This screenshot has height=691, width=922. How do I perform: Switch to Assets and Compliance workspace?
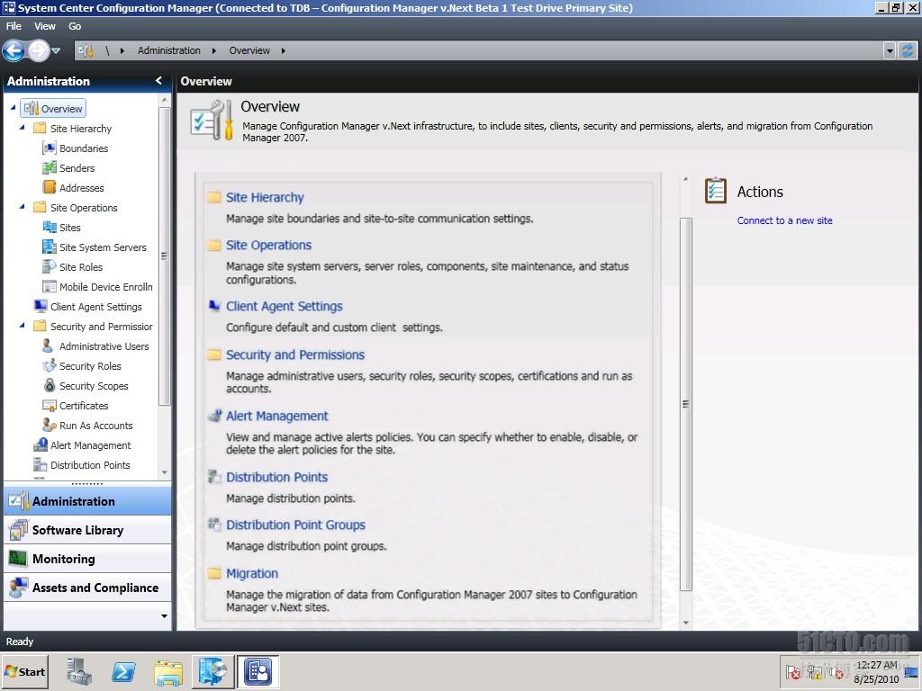click(87, 588)
